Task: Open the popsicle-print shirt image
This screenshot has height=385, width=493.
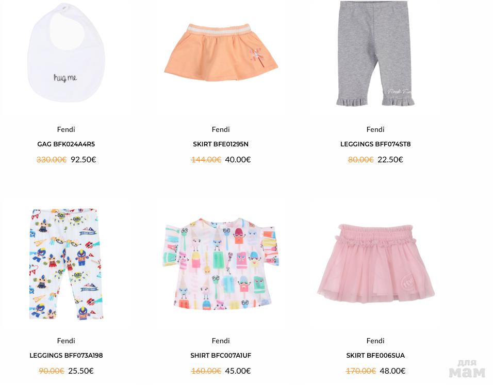Action: click(221, 264)
